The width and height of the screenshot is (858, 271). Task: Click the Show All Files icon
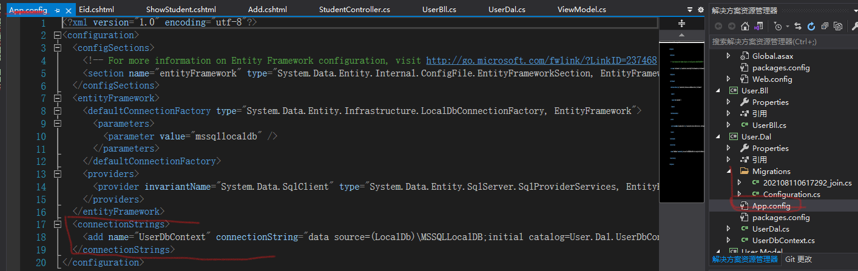[x=838, y=27]
